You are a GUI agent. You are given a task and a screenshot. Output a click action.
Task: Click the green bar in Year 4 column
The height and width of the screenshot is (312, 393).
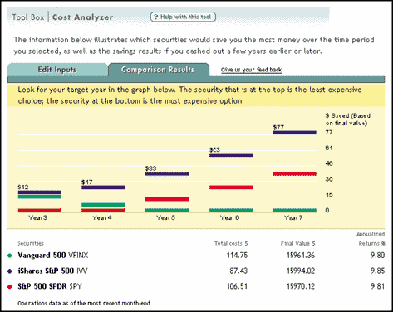tap(103, 205)
